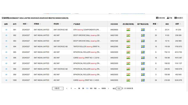View details of record 991 via eye icon
This screenshot has width=188, height=105.
tap(6, 30)
